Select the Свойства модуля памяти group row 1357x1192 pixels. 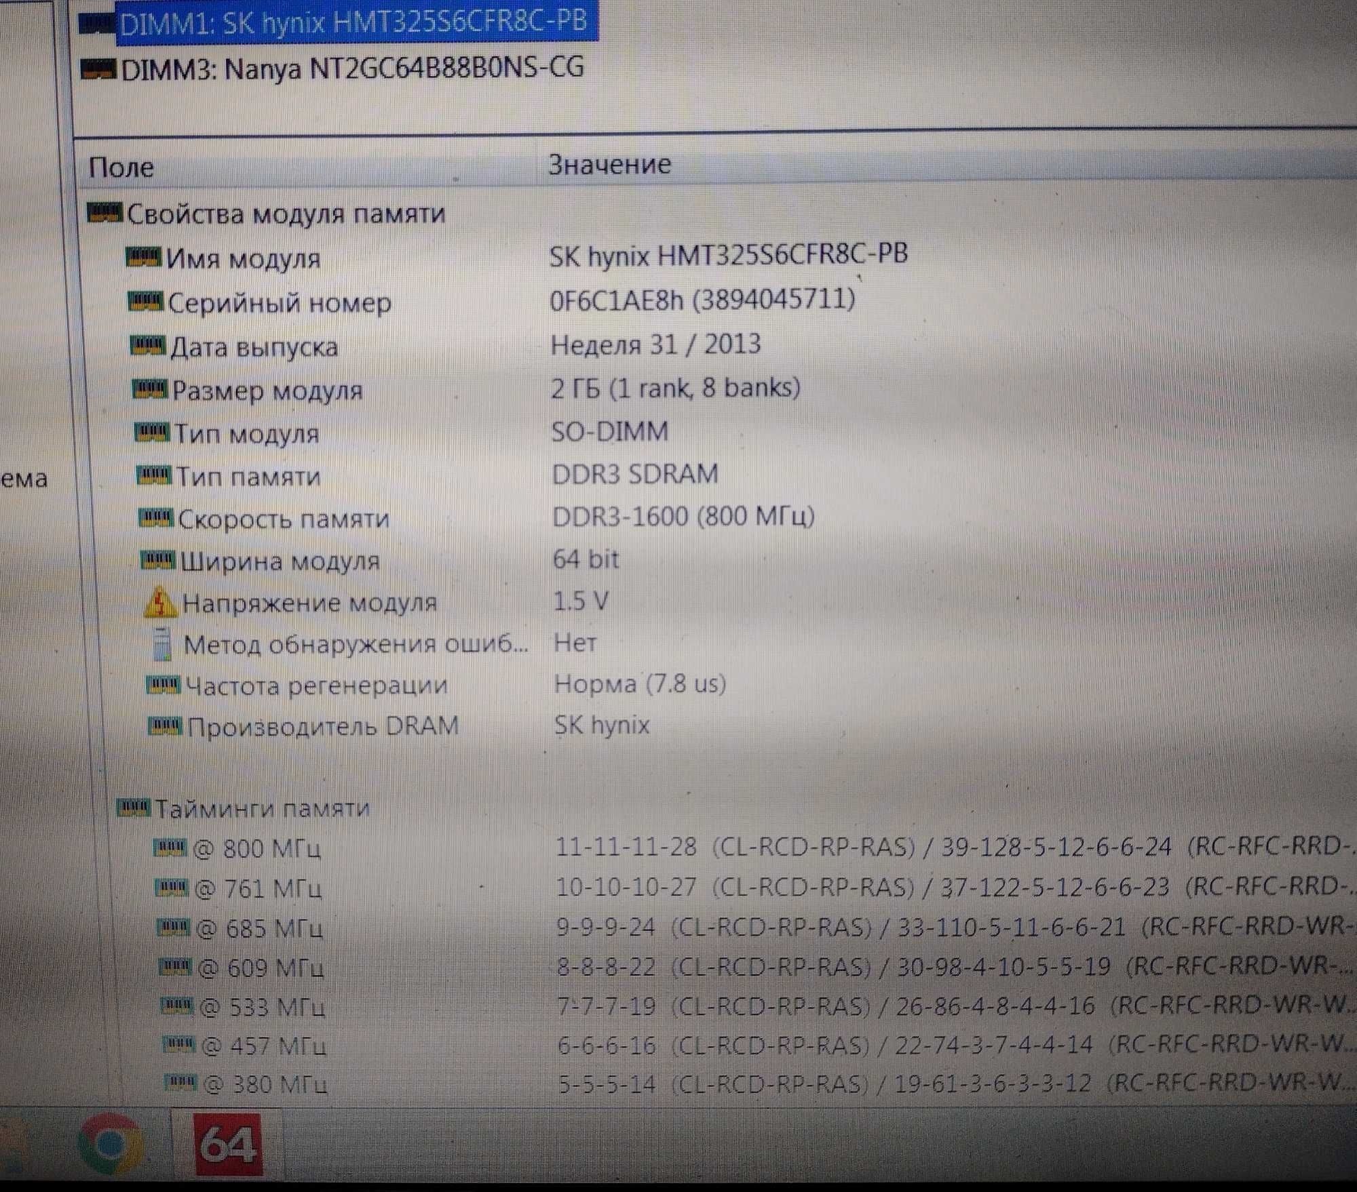[286, 214]
